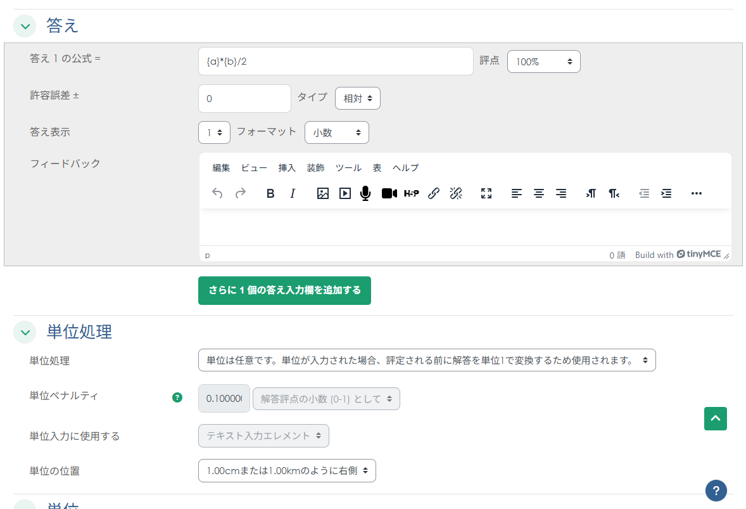The width and height of the screenshot is (746, 509).
Task: Toggle fullscreen mode in the editor
Action: click(x=486, y=194)
